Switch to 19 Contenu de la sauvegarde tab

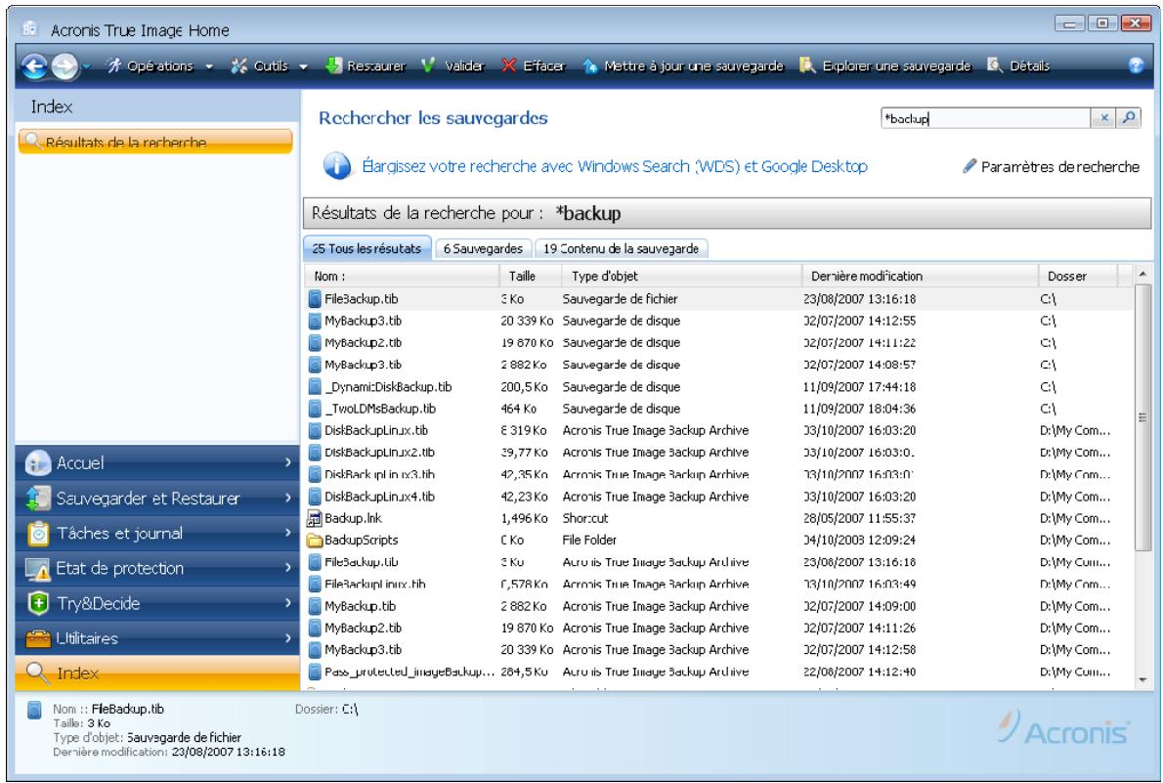[x=621, y=248]
